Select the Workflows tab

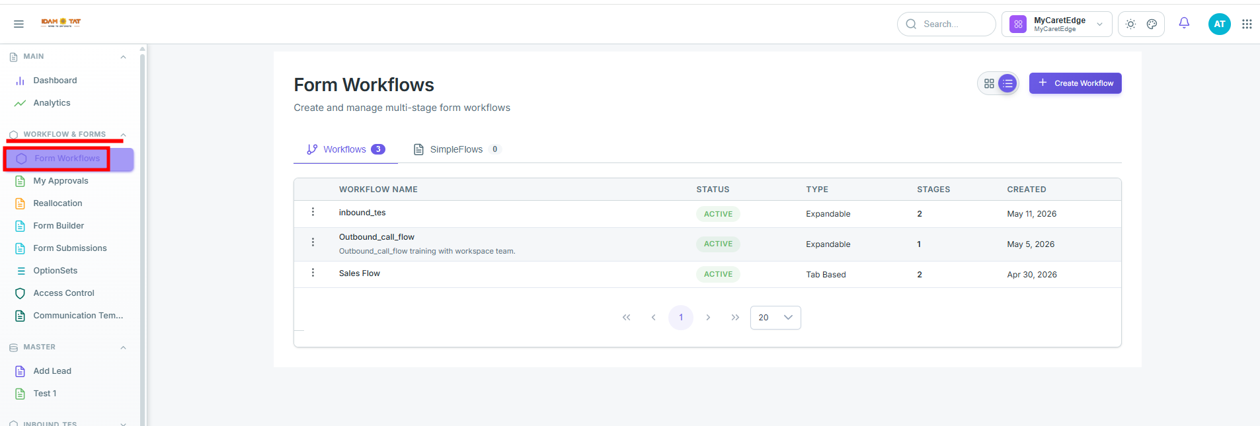[x=346, y=149]
